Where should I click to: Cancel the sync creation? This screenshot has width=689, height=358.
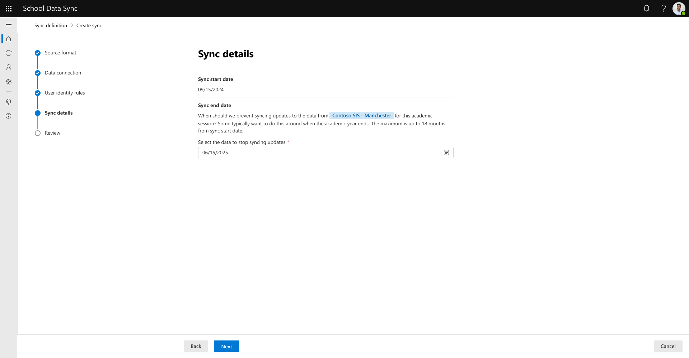pyautogui.click(x=668, y=346)
